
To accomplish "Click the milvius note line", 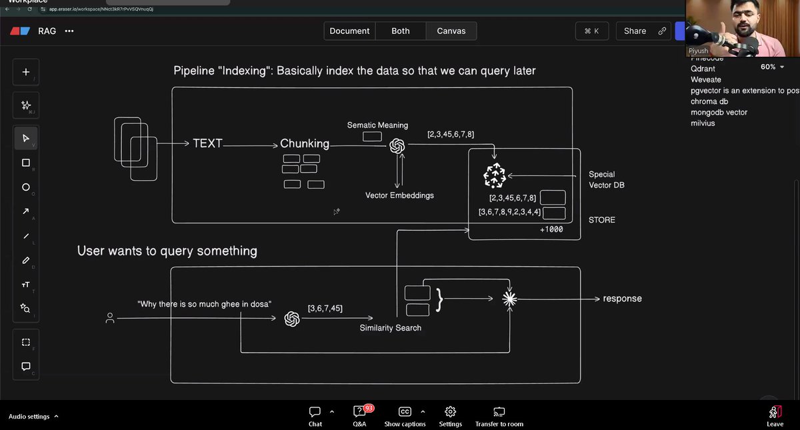I will [703, 123].
